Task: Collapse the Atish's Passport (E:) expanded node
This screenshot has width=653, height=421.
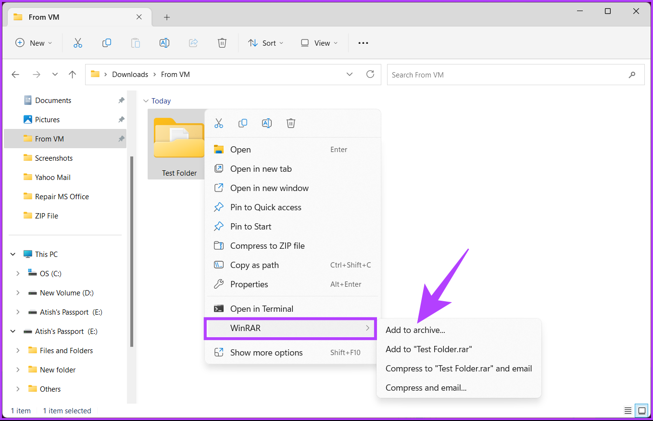Action: [x=13, y=331]
